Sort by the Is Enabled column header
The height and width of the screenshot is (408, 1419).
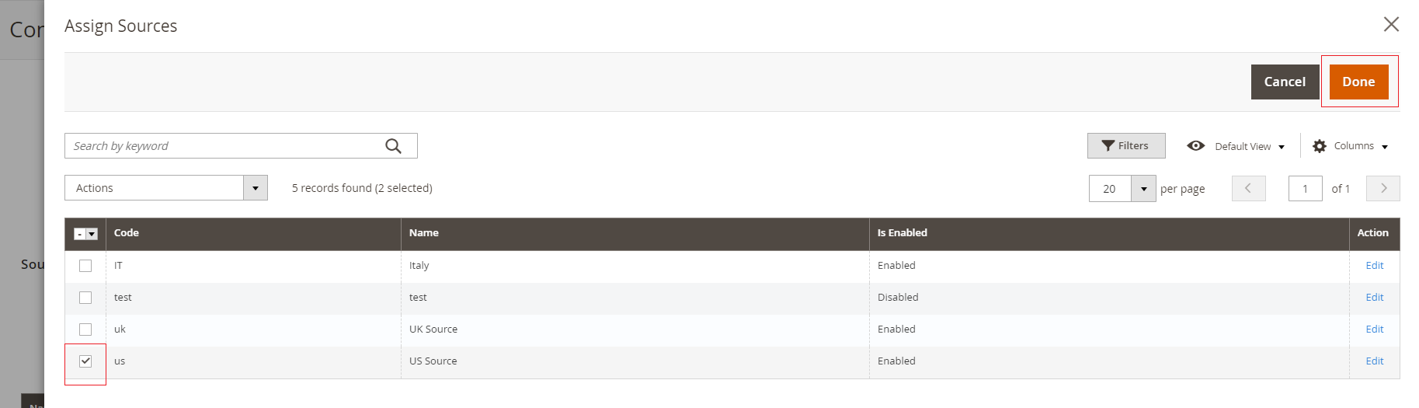point(902,233)
